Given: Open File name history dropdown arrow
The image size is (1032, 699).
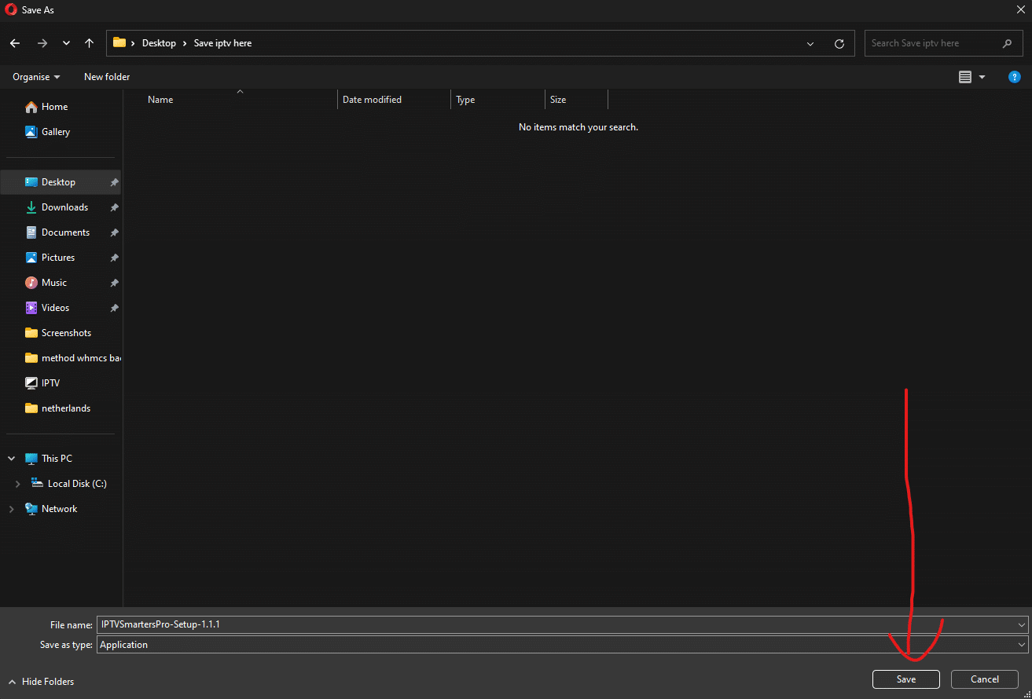Looking at the screenshot, I should coord(1022,624).
